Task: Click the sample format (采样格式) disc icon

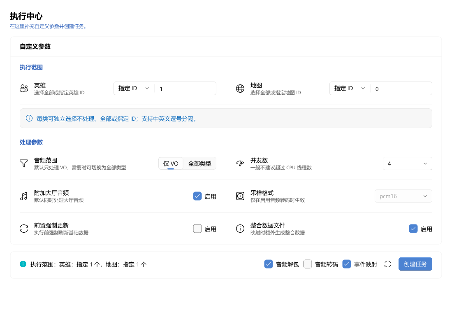Action: click(240, 196)
